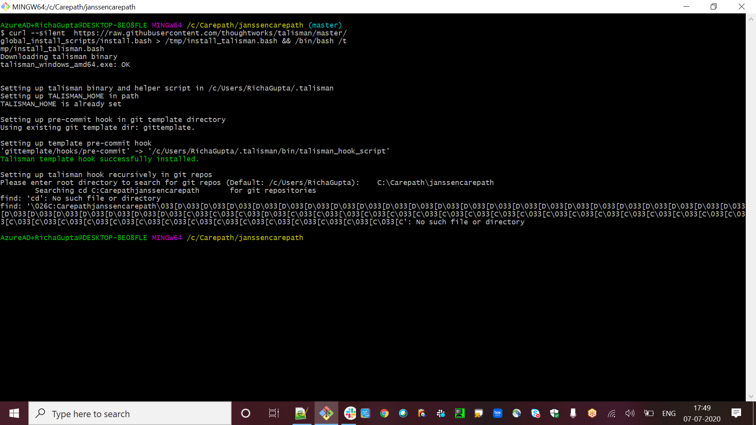Open Skype from the system tray
This screenshot has height=425, width=756.
click(x=535, y=413)
